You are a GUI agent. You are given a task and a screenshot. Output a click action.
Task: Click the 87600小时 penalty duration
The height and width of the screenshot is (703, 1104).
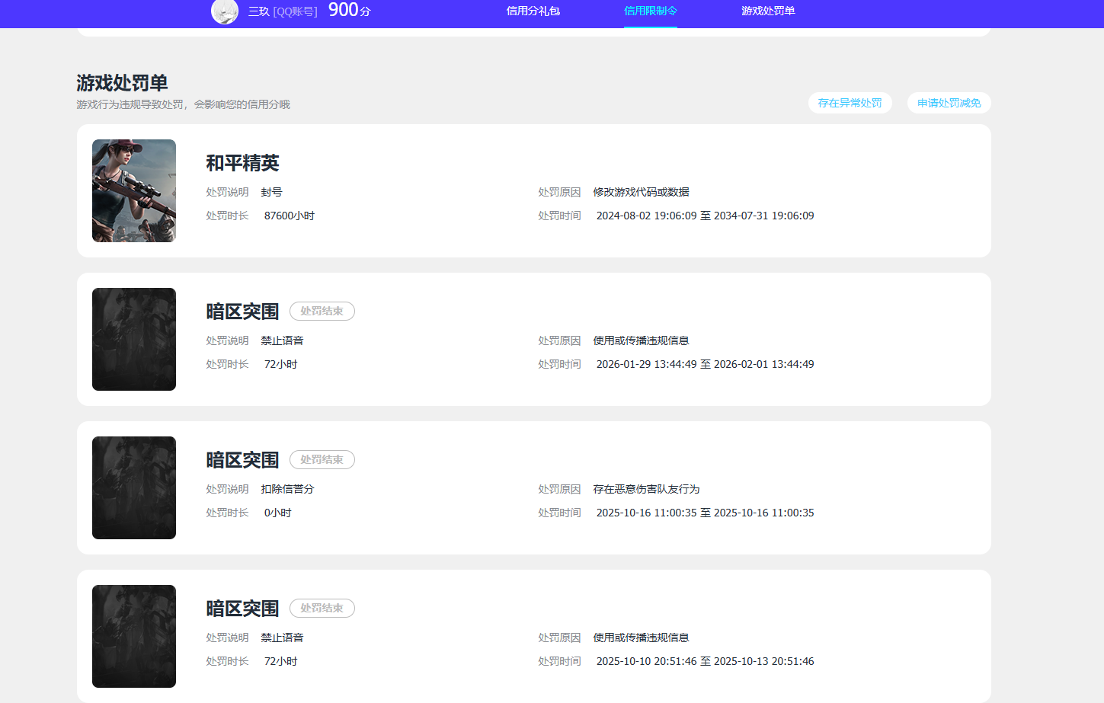click(289, 216)
